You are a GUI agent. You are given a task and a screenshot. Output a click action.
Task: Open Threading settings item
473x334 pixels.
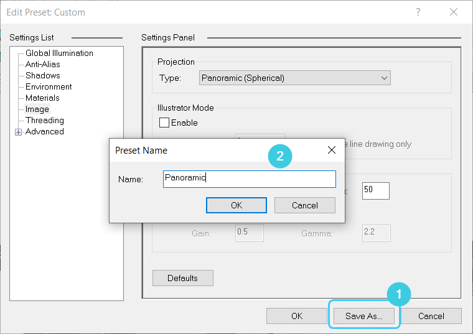coord(45,120)
